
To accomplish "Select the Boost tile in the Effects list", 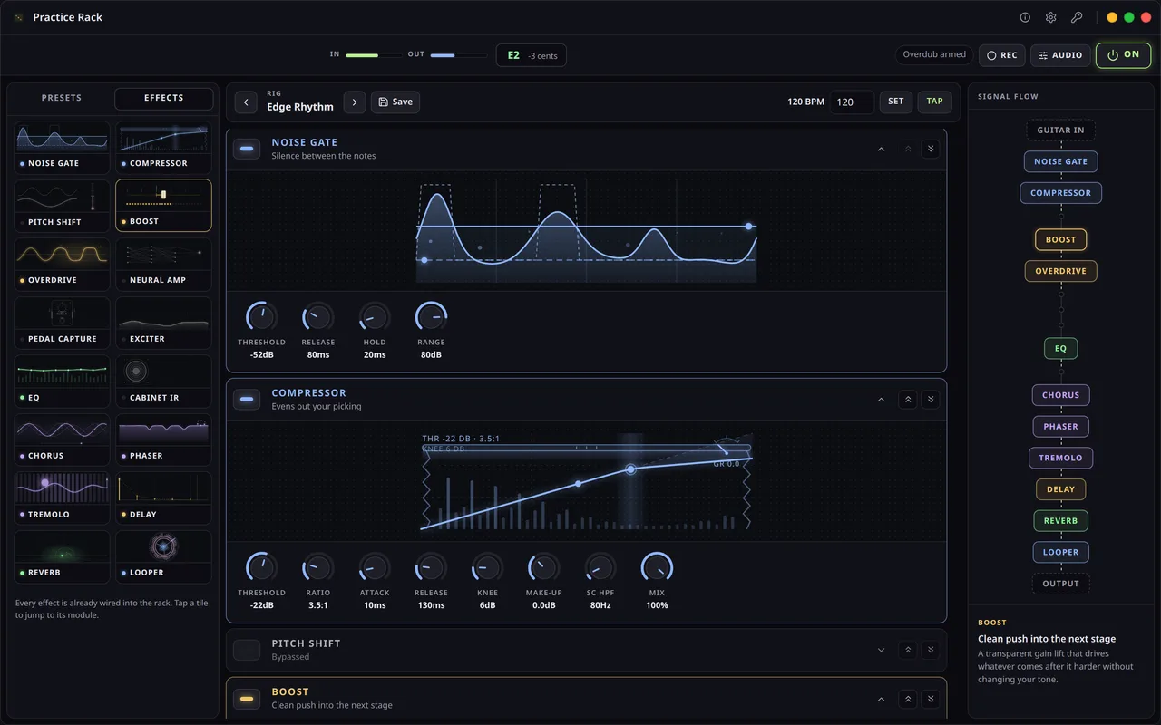I will coord(163,206).
